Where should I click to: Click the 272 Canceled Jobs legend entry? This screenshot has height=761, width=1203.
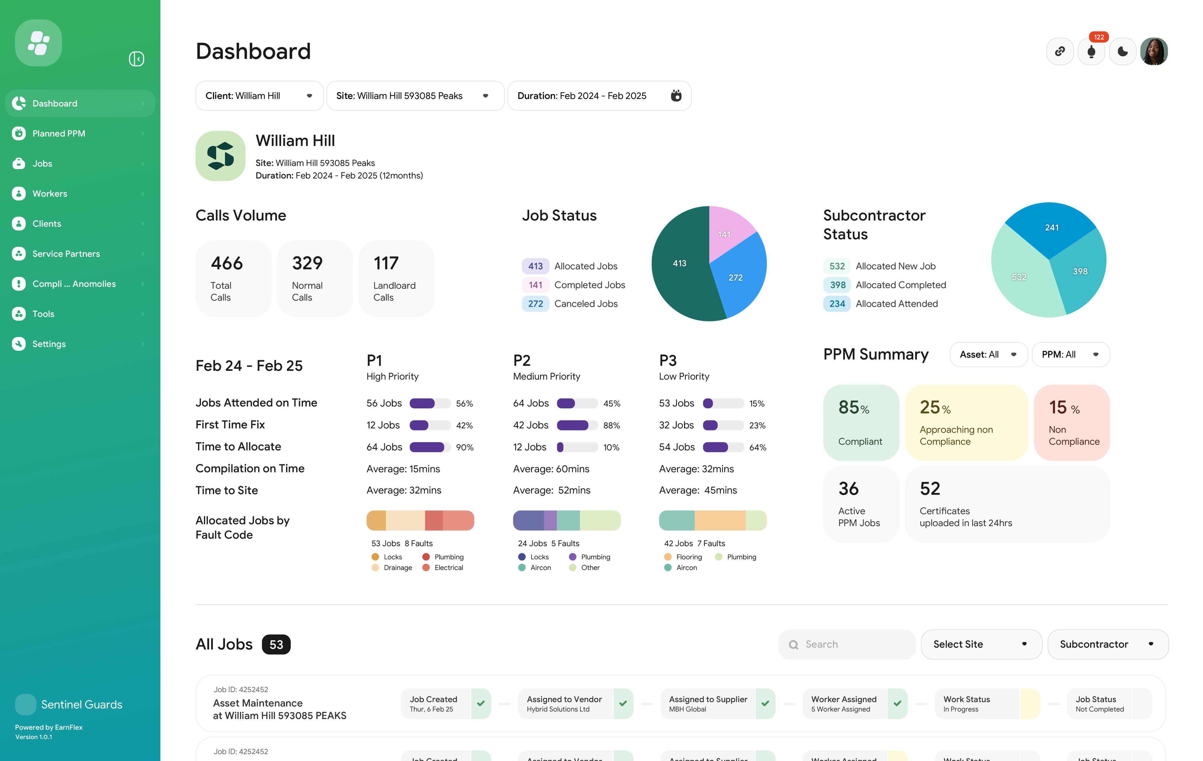(x=570, y=304)
